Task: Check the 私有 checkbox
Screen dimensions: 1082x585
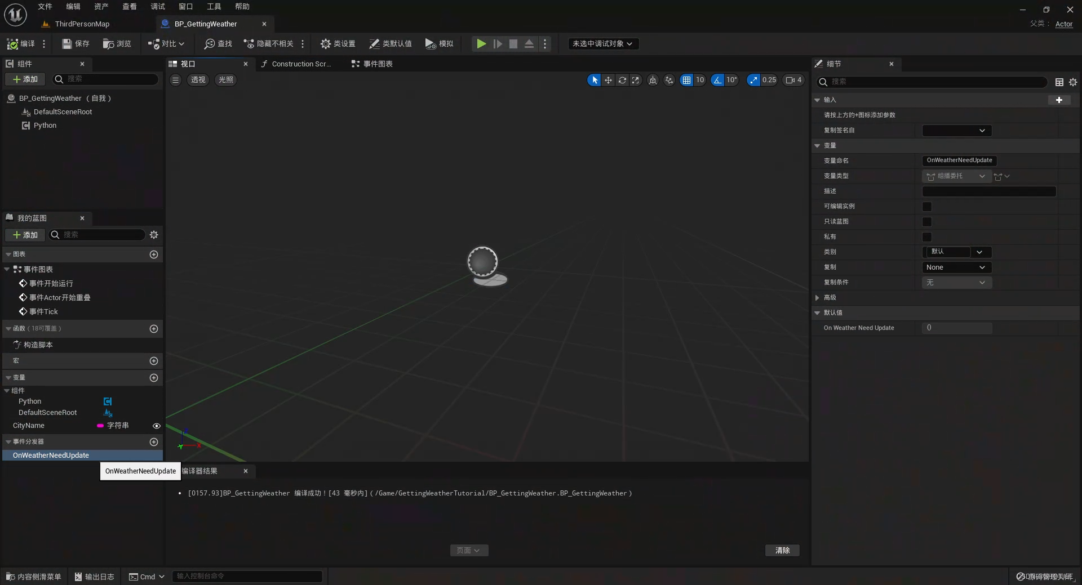Action: (926, 237)
